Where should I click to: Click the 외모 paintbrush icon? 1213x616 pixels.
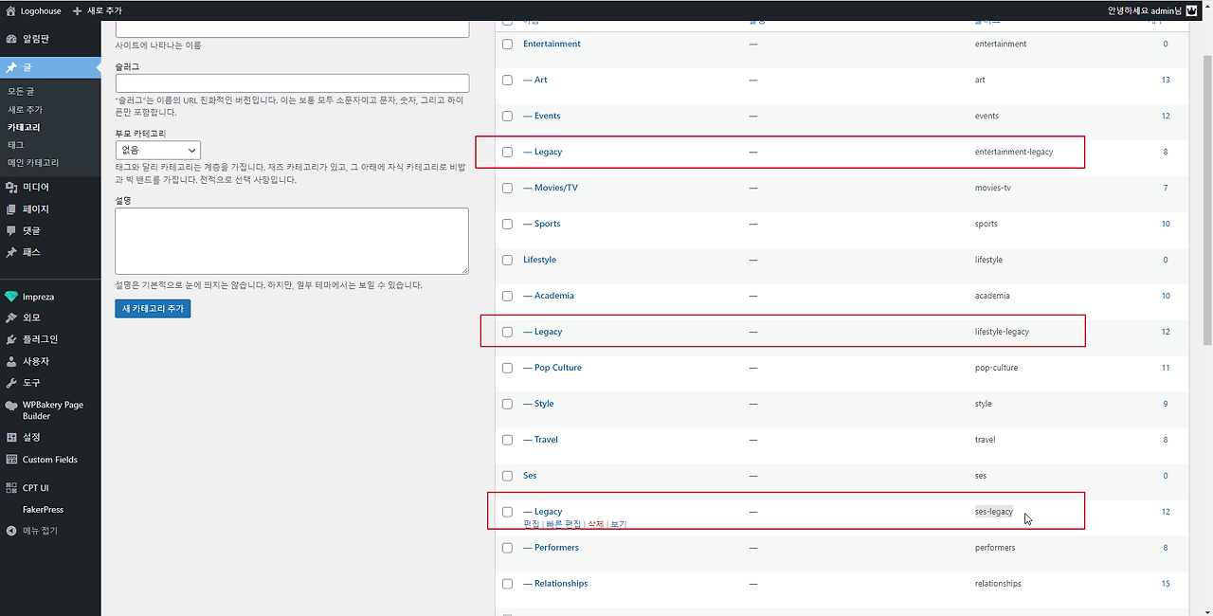(x=11, y=317)
